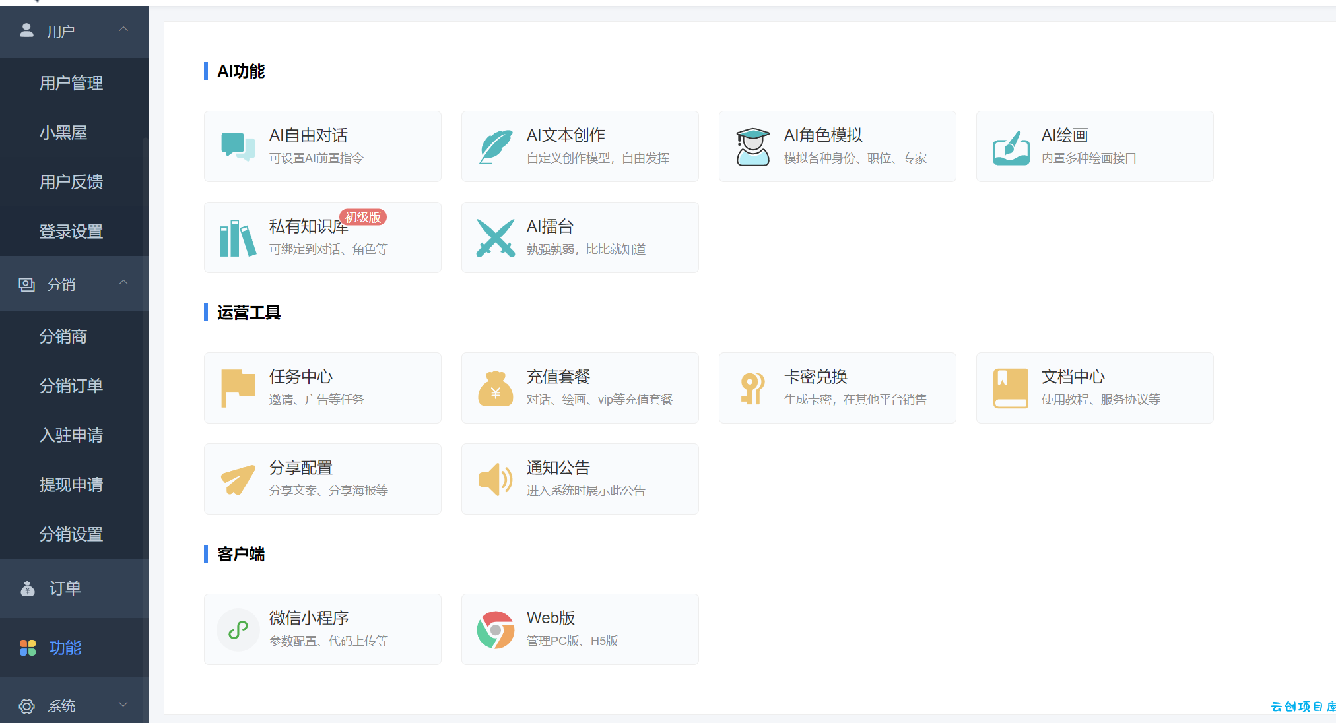Click the 私有知识库 books icon
1336x723 pixels.
click(x=238, y=237)
